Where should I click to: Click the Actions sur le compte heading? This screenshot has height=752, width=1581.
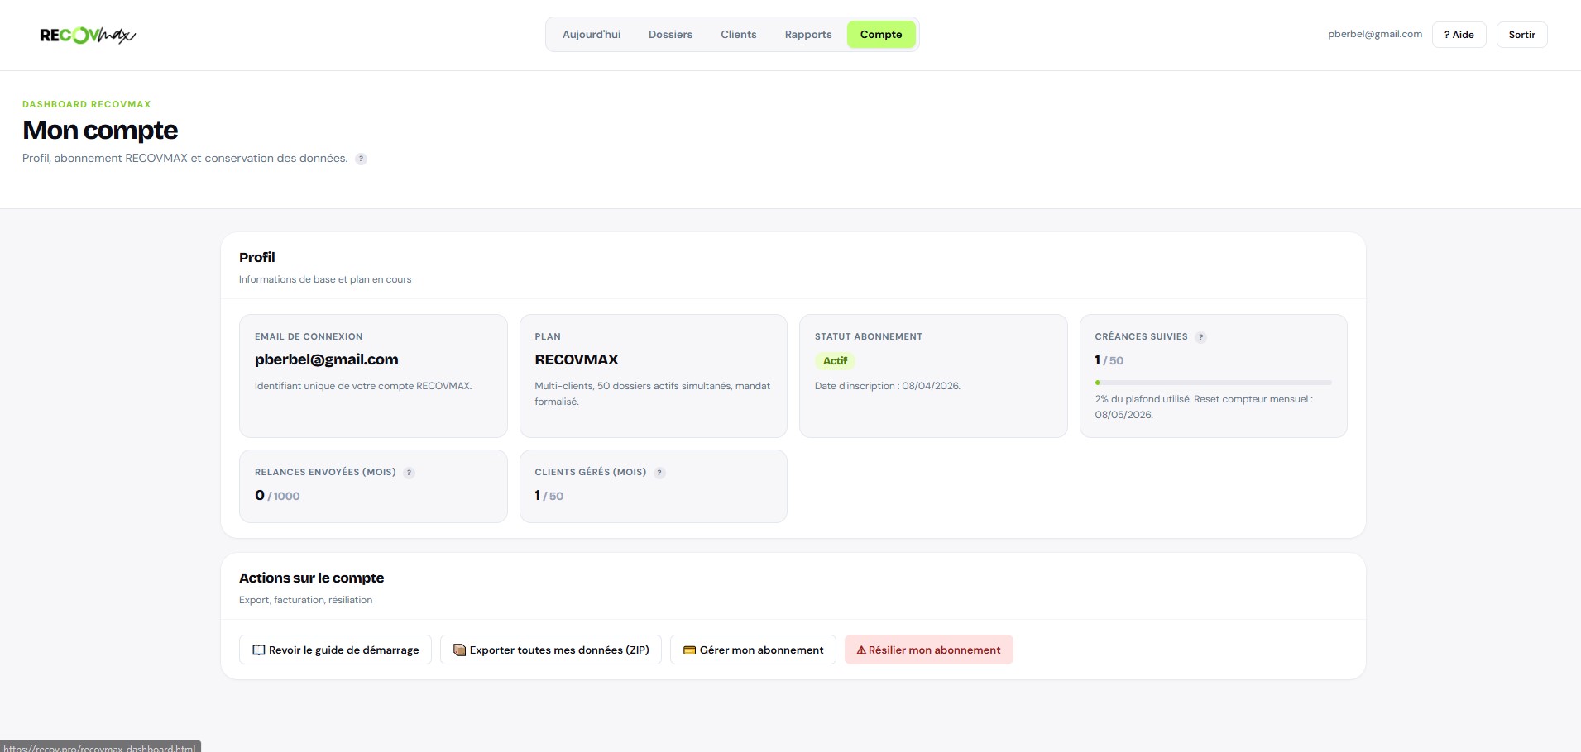click(312, 578)
